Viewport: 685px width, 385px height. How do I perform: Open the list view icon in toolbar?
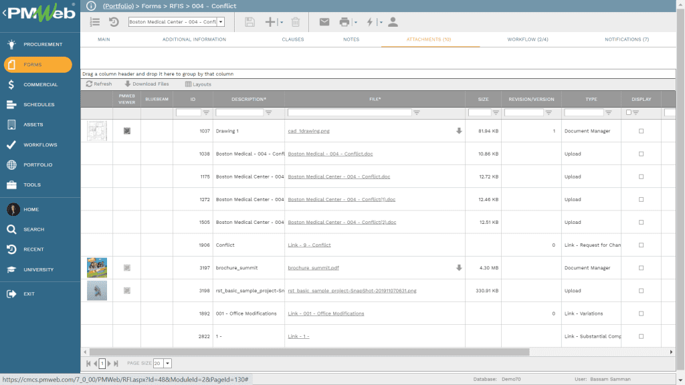(x=95, y=22)
